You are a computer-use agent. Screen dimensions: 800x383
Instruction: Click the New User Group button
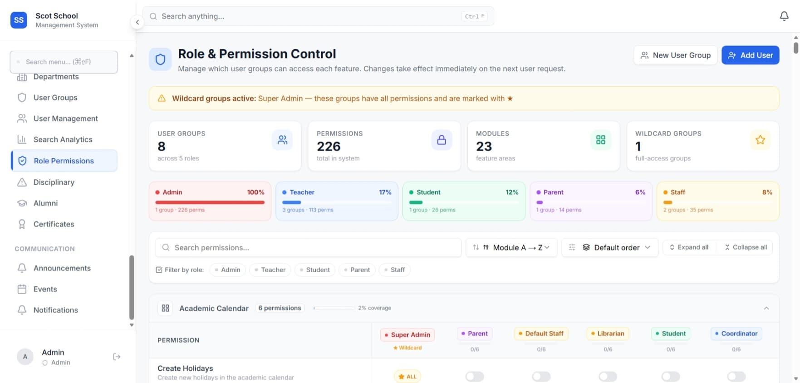coord(675,55)
